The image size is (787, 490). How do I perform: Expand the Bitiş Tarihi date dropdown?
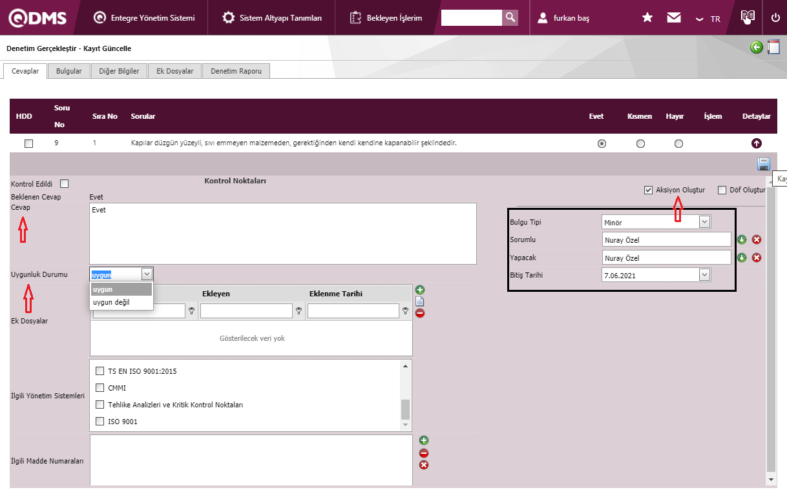[704, 275]
